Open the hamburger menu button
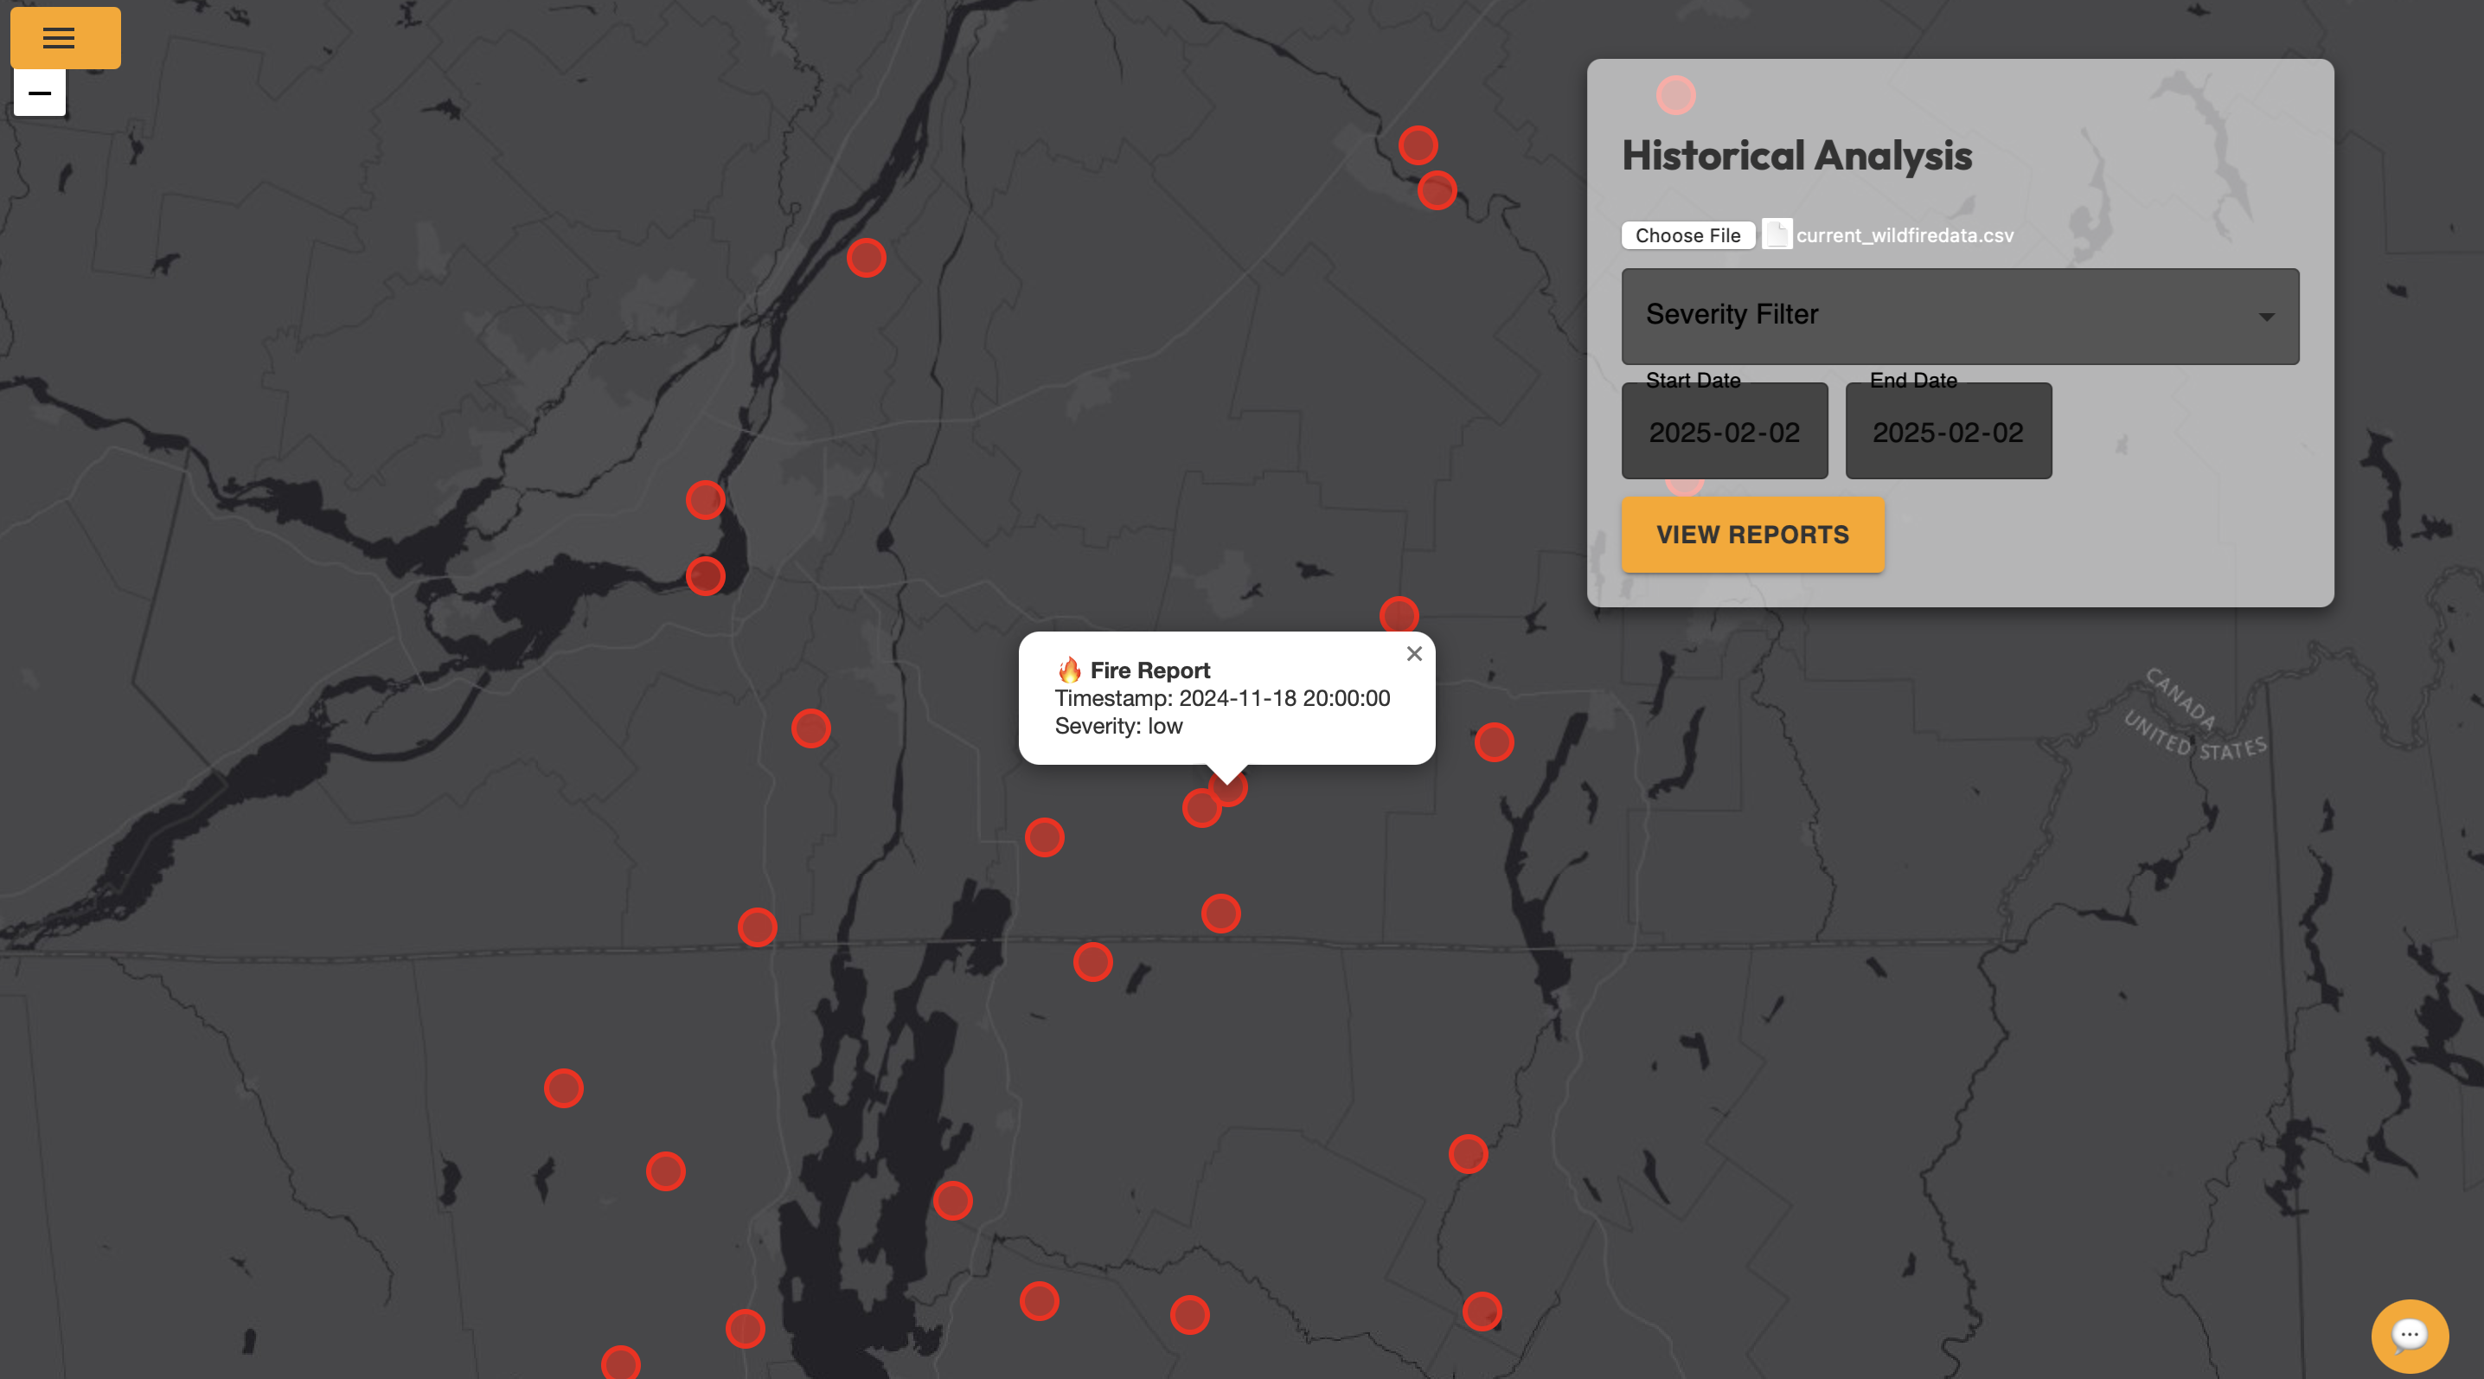Screen dimensions: 2484x1379 (x=65, y=37)
